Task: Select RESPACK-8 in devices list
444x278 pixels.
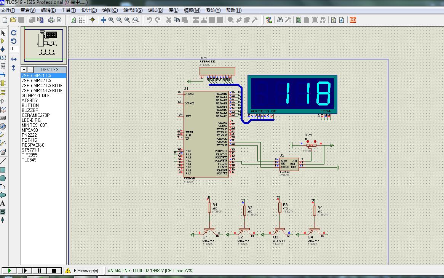Action: click(33, 145)
